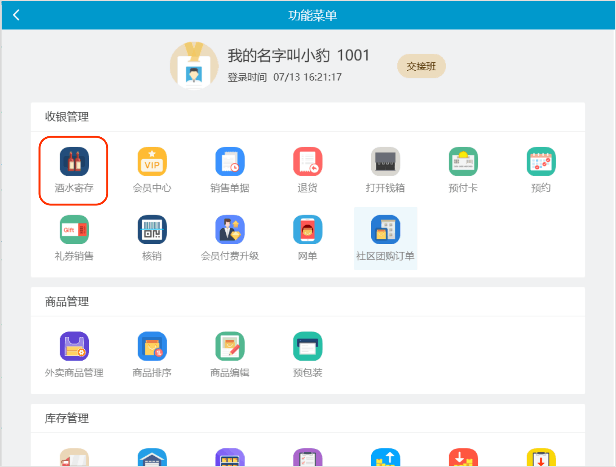The image size is (616, 467).
Task: Click the user avatar badge picture
Action: pyautogui.click(x=194, y=66)
